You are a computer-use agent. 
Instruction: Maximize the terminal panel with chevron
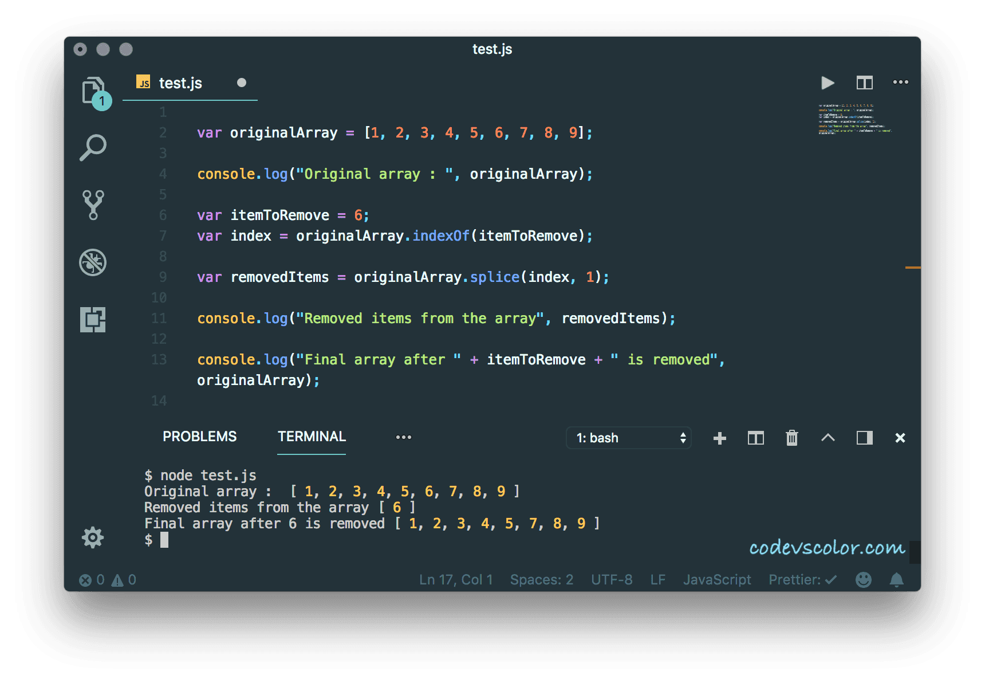coord(828,438)
